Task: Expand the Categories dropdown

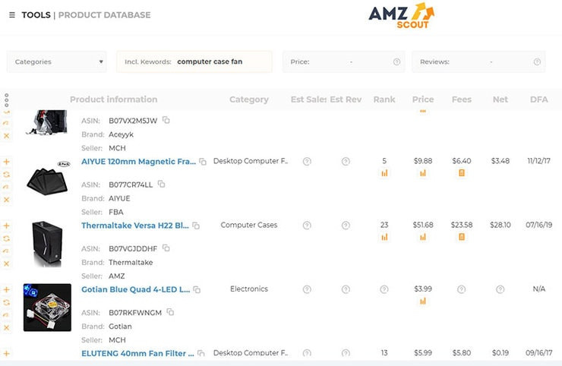Action: point(59,62)
